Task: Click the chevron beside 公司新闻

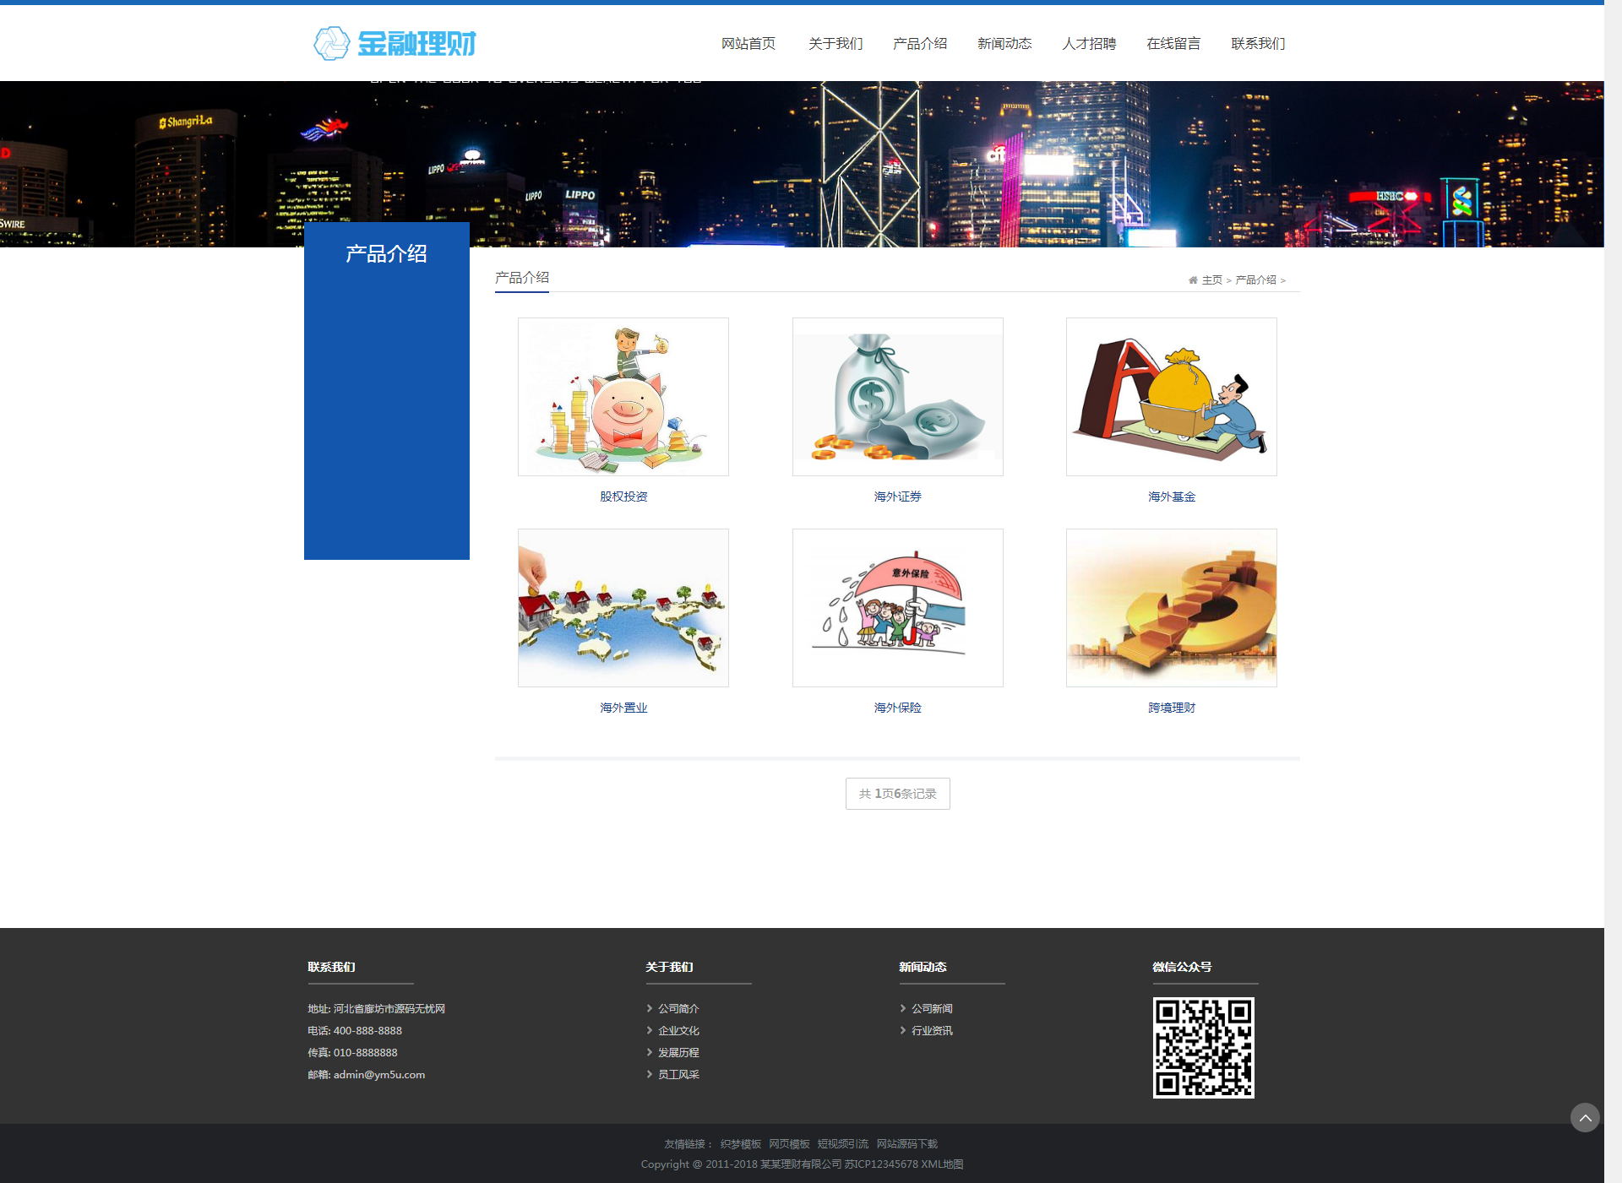Action: (x=903, y=1008)
